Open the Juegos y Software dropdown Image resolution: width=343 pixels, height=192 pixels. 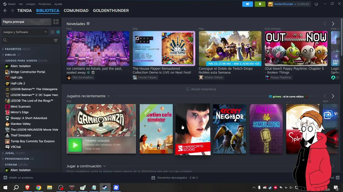point(25,32)
